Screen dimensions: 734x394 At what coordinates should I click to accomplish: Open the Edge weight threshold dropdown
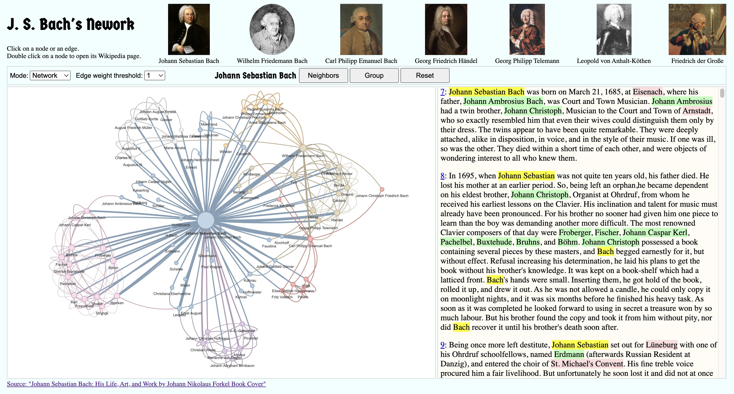(154, 75)
